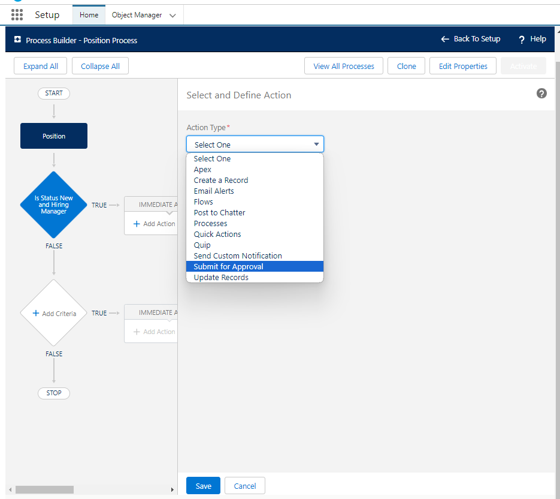Open the Is Status New criteria diamond
Viewport: 560px width, 499px height.
53,205
